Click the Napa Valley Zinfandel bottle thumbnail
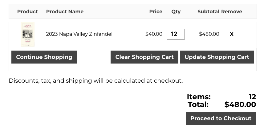 [27, 34]
